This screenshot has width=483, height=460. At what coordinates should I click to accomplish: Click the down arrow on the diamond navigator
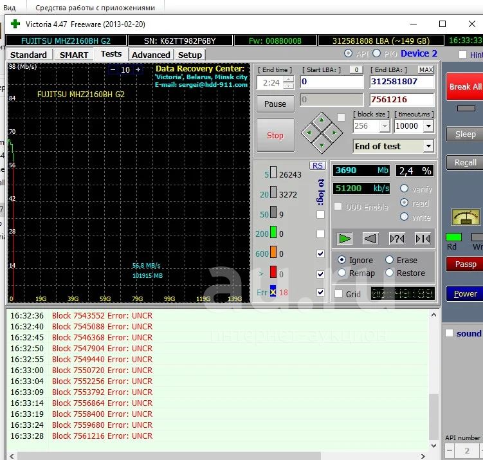pos(322,146)
